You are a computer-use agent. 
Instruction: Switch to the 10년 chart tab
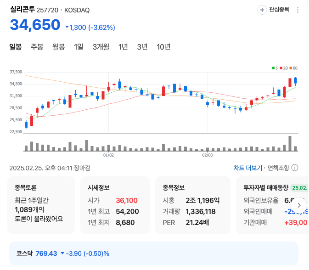[163, 47]
